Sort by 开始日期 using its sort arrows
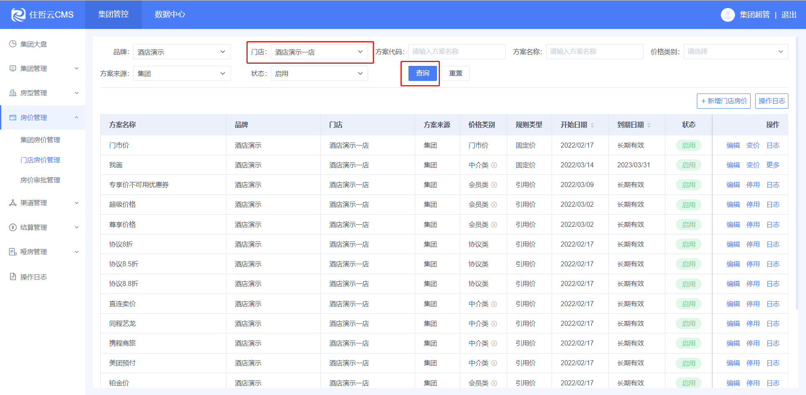Screen dimensions: 806x395 point(592,125)
